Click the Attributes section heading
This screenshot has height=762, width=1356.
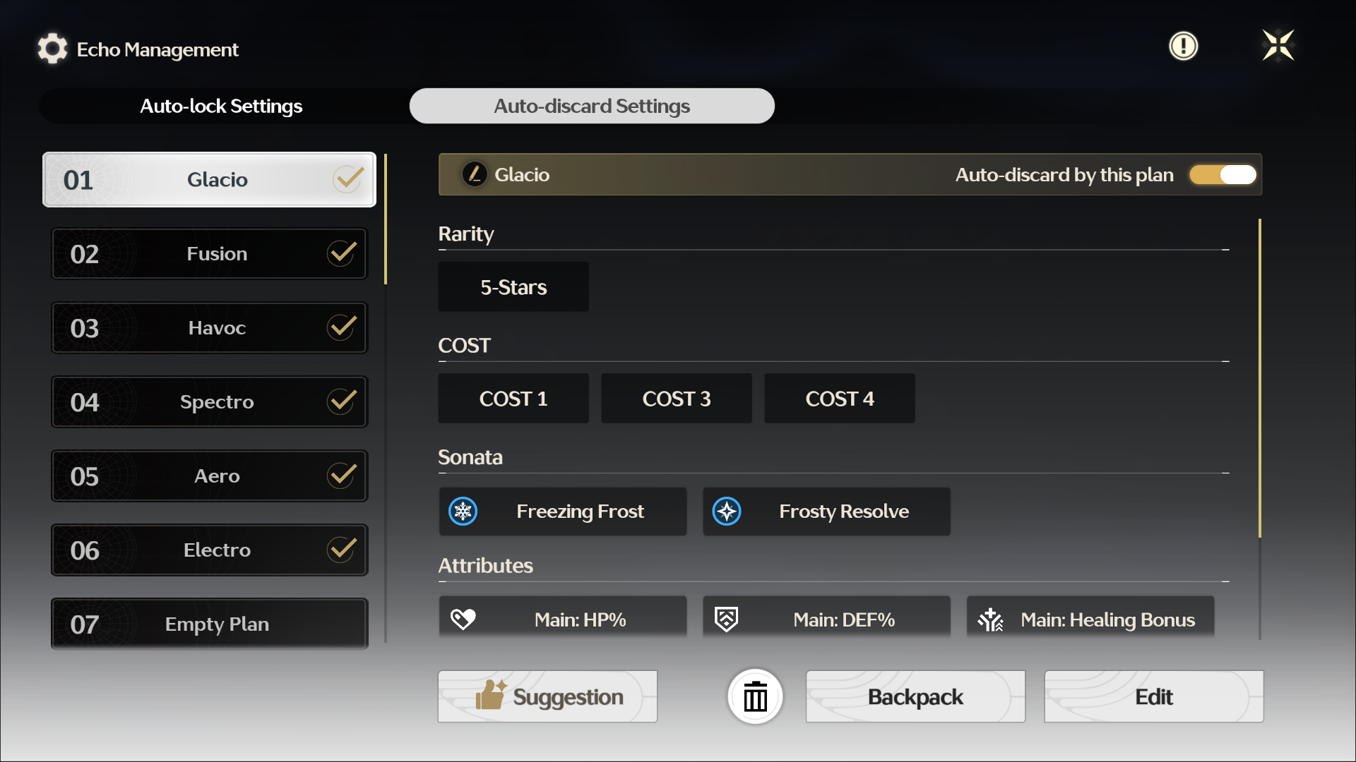click(486, 565)
